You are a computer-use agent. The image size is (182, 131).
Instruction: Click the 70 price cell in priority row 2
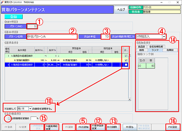tap(84, 65)
